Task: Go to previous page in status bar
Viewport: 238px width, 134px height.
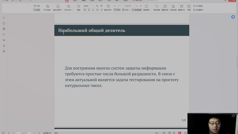Action: [13, 133]
